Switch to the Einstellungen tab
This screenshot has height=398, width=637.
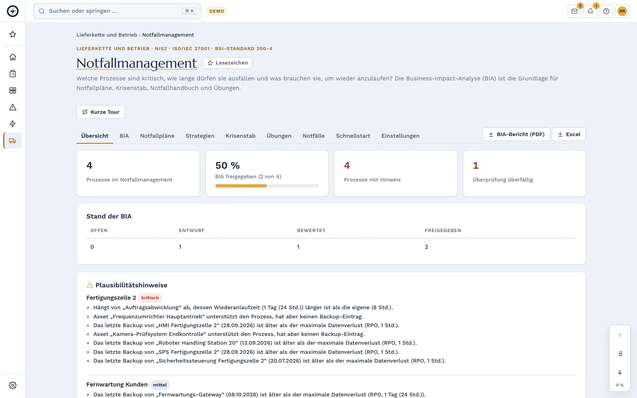401,136
